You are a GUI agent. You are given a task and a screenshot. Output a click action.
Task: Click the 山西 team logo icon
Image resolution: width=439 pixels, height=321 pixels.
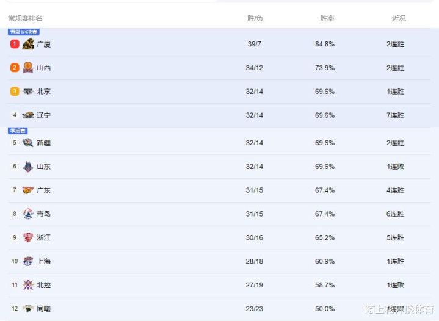click(28, 68)
